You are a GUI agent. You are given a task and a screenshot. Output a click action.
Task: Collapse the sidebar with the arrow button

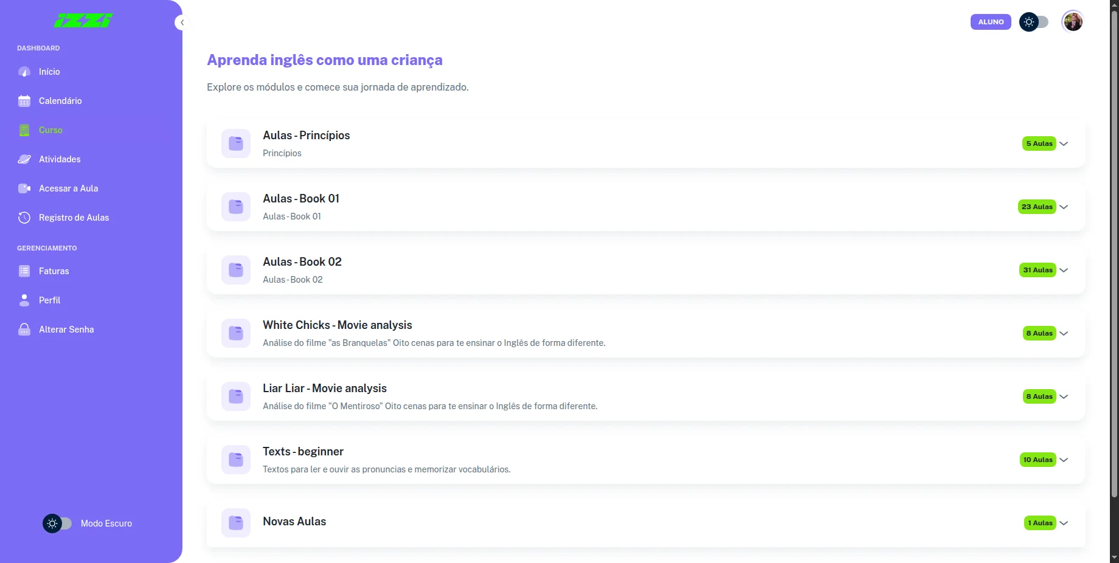[182, 22]
